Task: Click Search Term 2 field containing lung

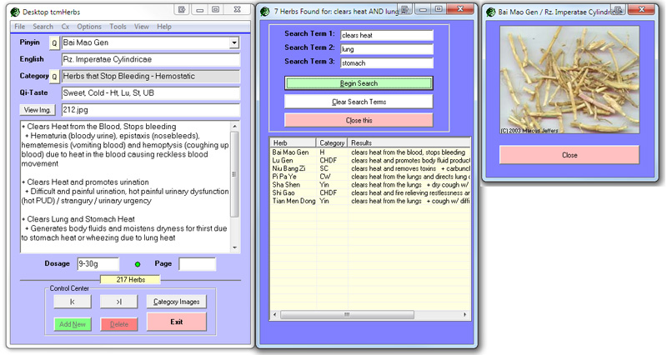Action: (387, 49)
